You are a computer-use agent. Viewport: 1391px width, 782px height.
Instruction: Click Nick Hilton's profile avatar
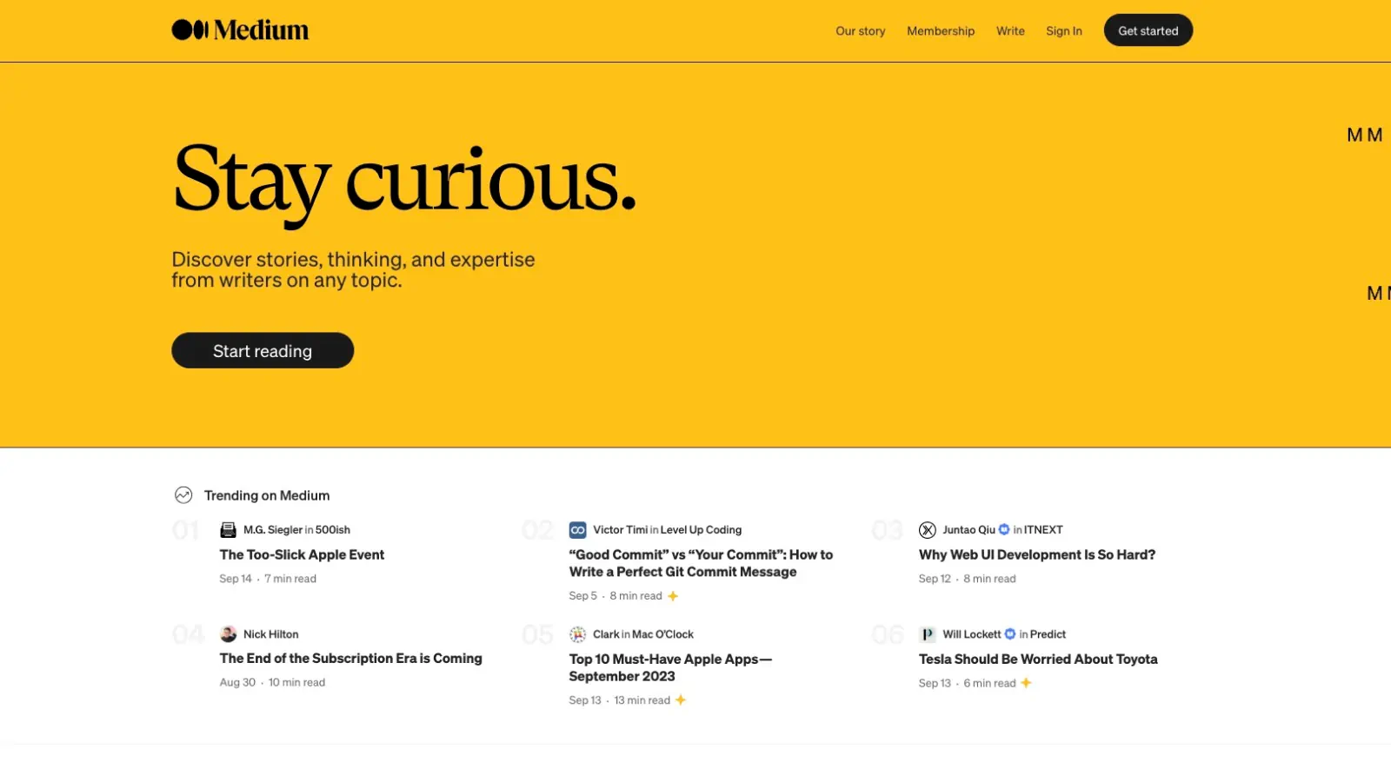(x=228, y=634)
